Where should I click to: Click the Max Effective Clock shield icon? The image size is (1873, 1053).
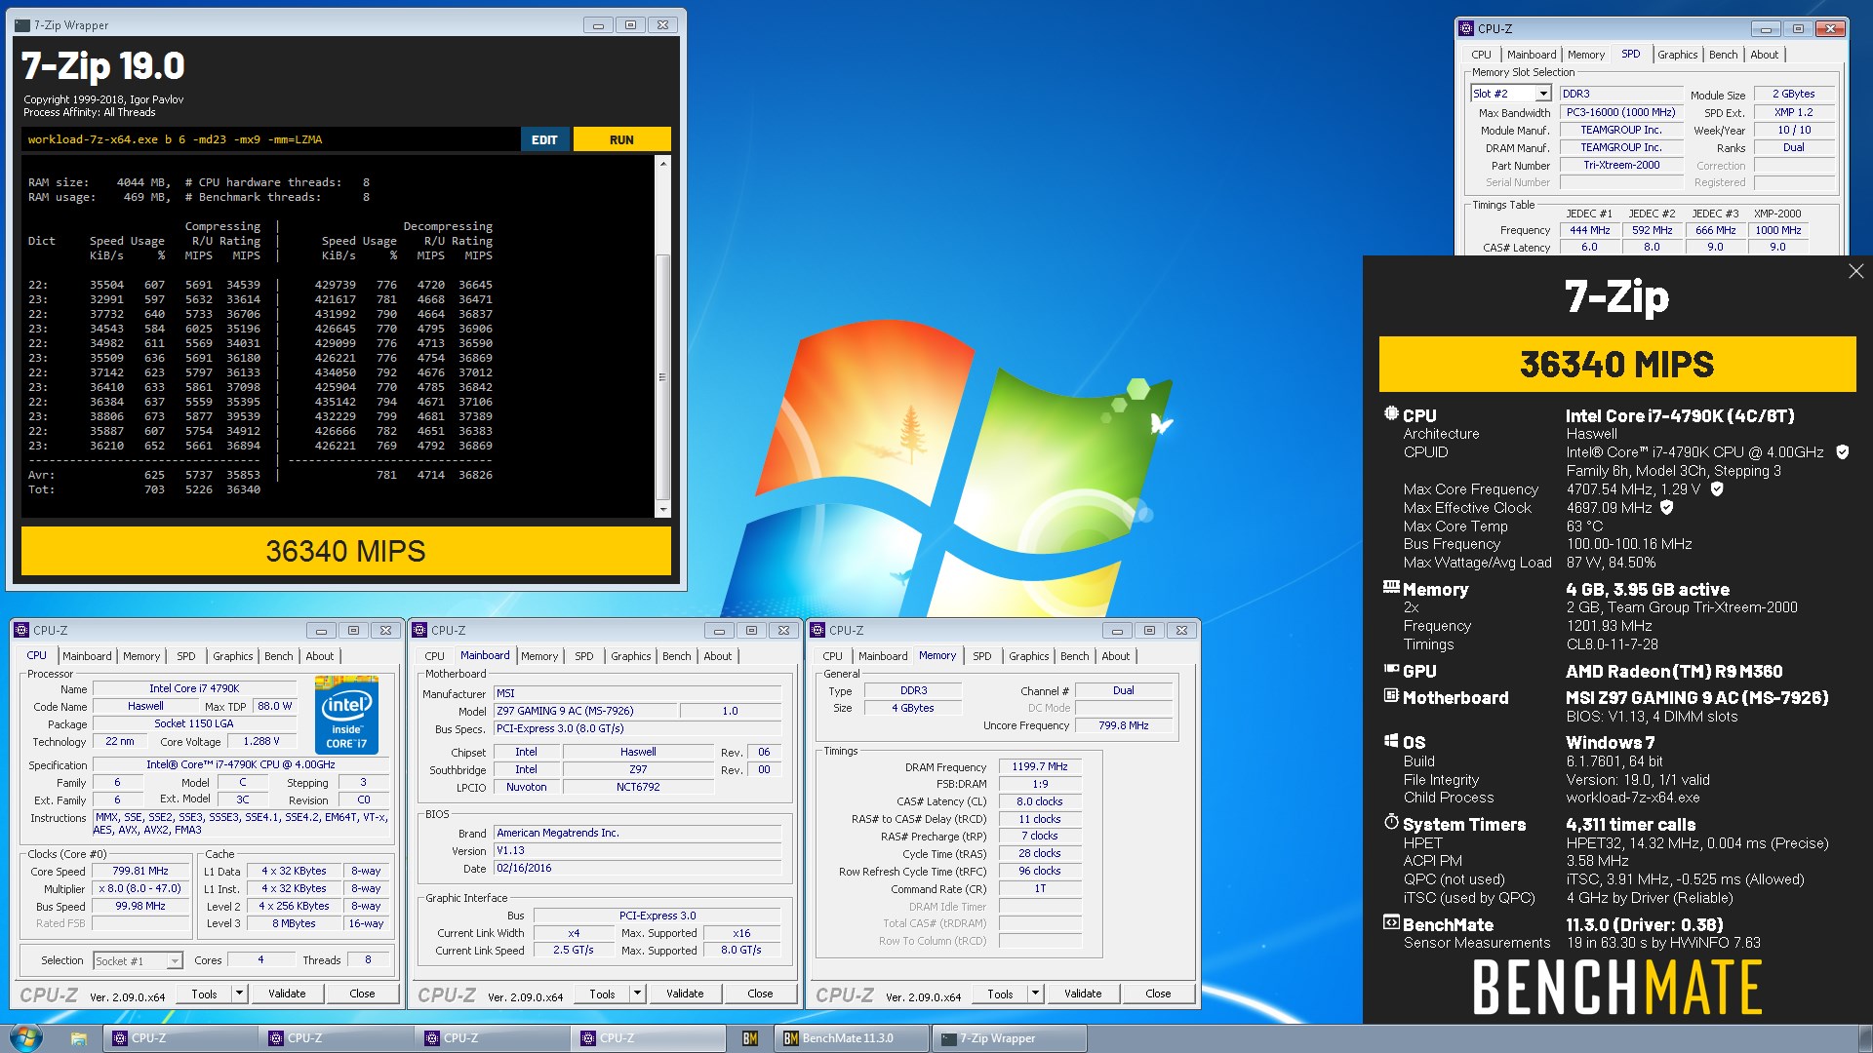point(1667,508)
